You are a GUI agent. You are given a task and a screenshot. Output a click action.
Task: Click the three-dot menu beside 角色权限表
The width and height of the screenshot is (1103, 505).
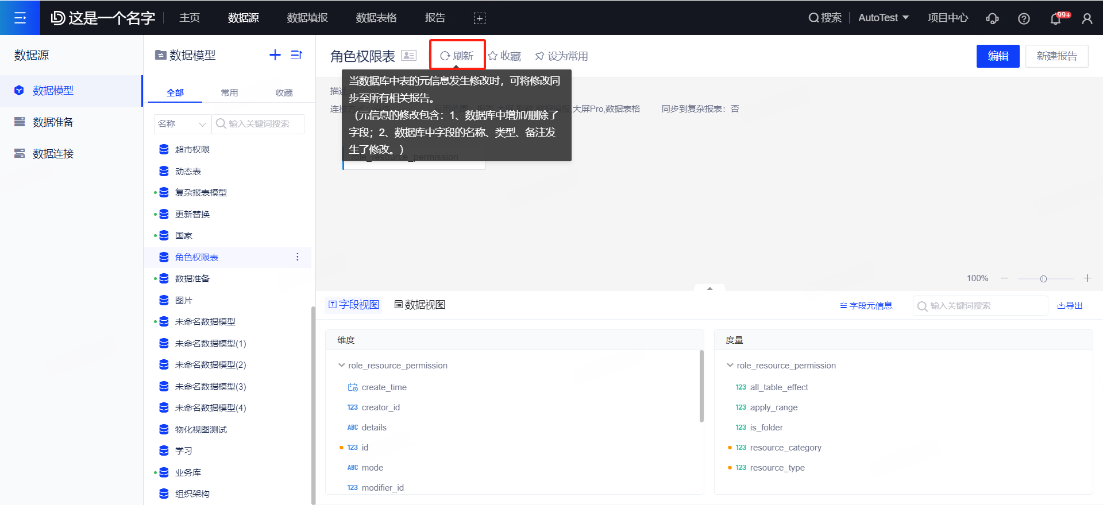click(297, 257)
